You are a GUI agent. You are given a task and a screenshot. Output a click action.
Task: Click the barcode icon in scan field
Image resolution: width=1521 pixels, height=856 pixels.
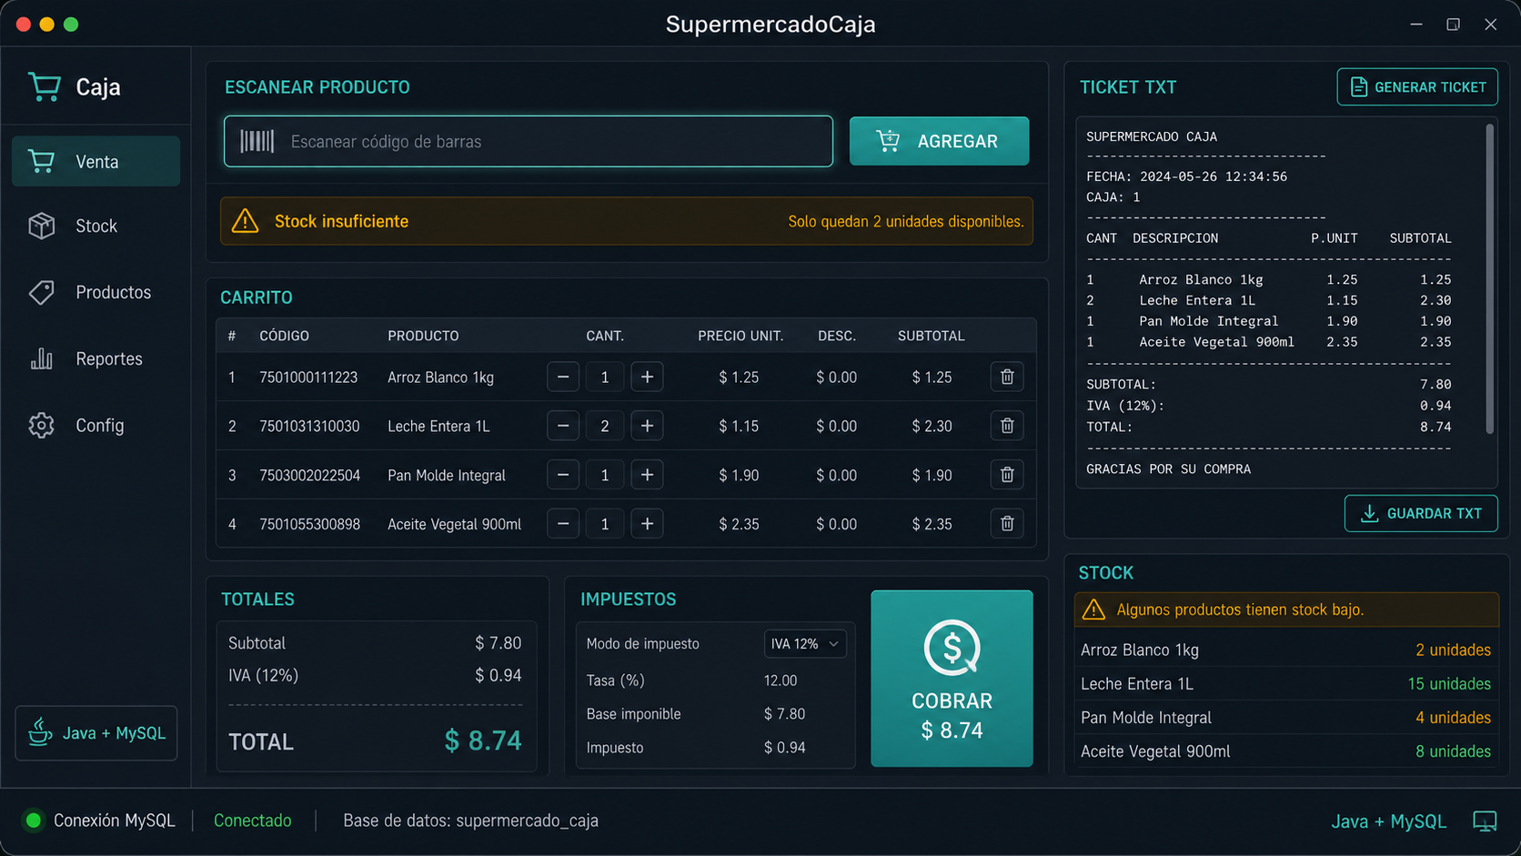(x=257, y=141)
